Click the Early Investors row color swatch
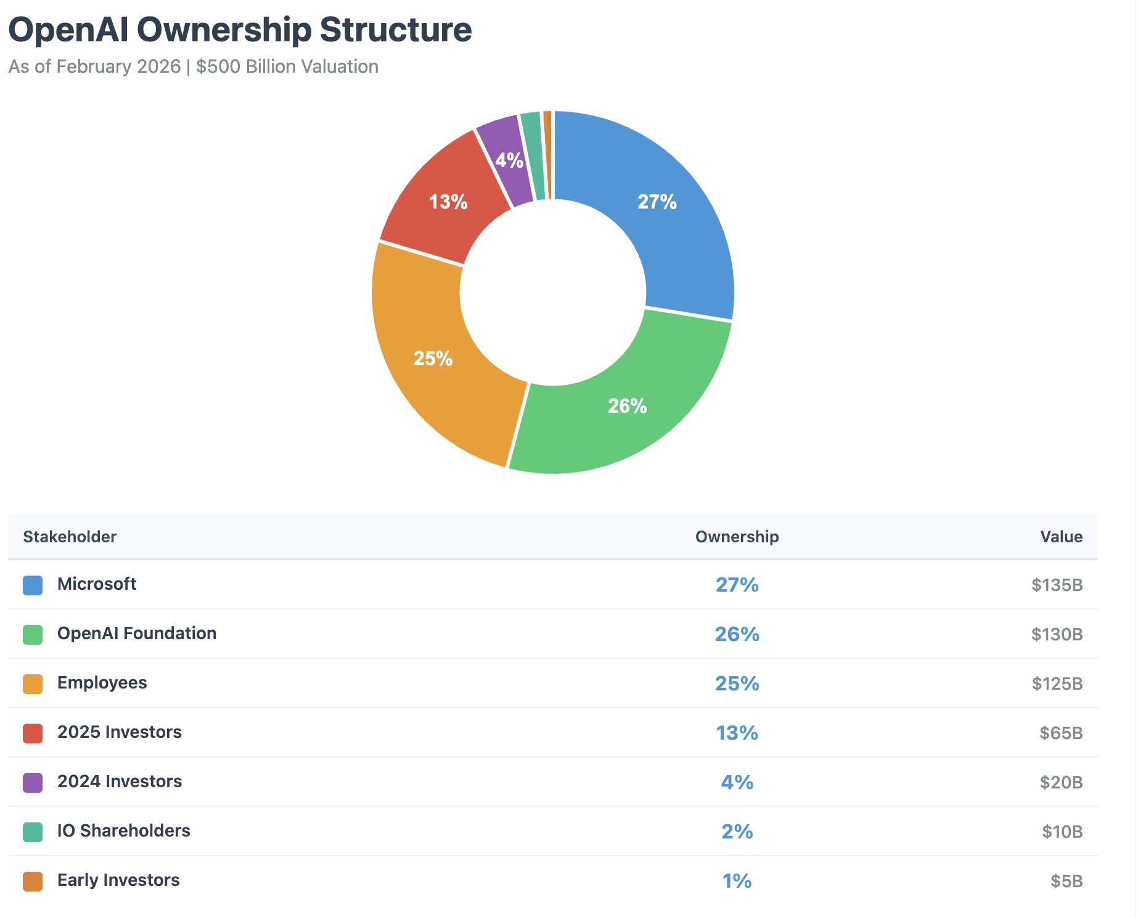Viewport: 1138px width, 918px height. pyautogui.click(x=33, y=881)
